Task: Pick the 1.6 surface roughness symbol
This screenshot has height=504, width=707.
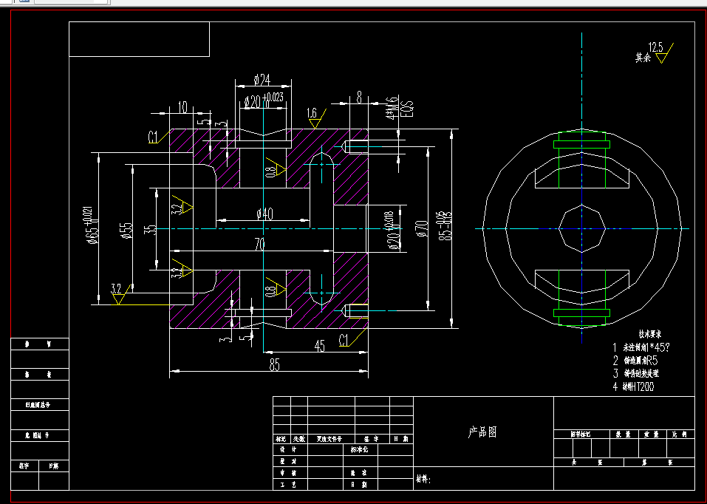Action: coord(315,118)
